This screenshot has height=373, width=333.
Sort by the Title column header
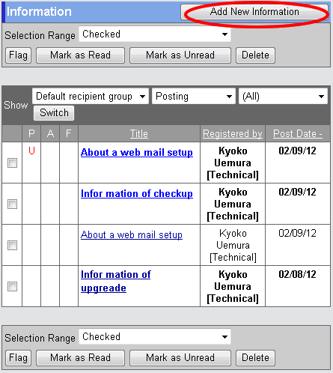pos(139,133)
